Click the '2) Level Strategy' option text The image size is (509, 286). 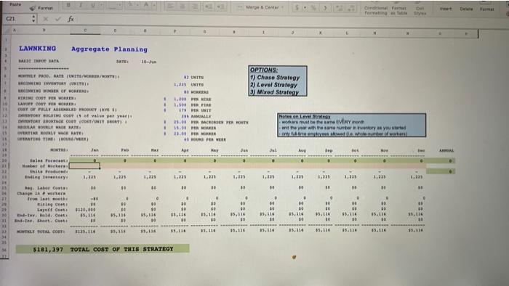pos(273,85)
